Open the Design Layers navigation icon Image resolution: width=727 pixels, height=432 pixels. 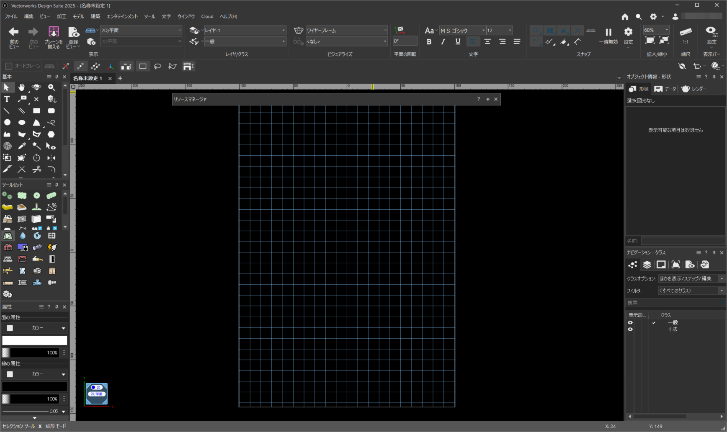coord(647,265)
